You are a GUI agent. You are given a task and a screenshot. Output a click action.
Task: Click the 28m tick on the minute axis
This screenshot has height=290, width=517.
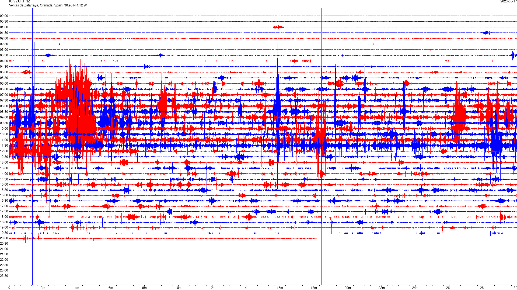pyautogui.click(x=483, y=288)
